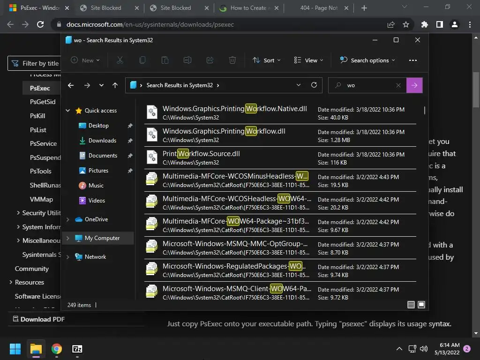Screen dimensions: 480x360
Task: Open Google Chrome from the taskbar
Action: coord(57,349)
